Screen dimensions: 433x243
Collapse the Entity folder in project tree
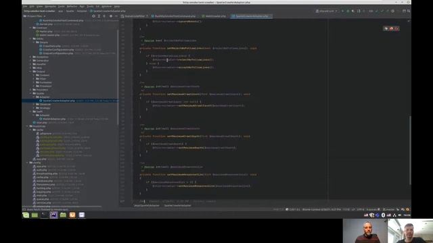point(30,39)
